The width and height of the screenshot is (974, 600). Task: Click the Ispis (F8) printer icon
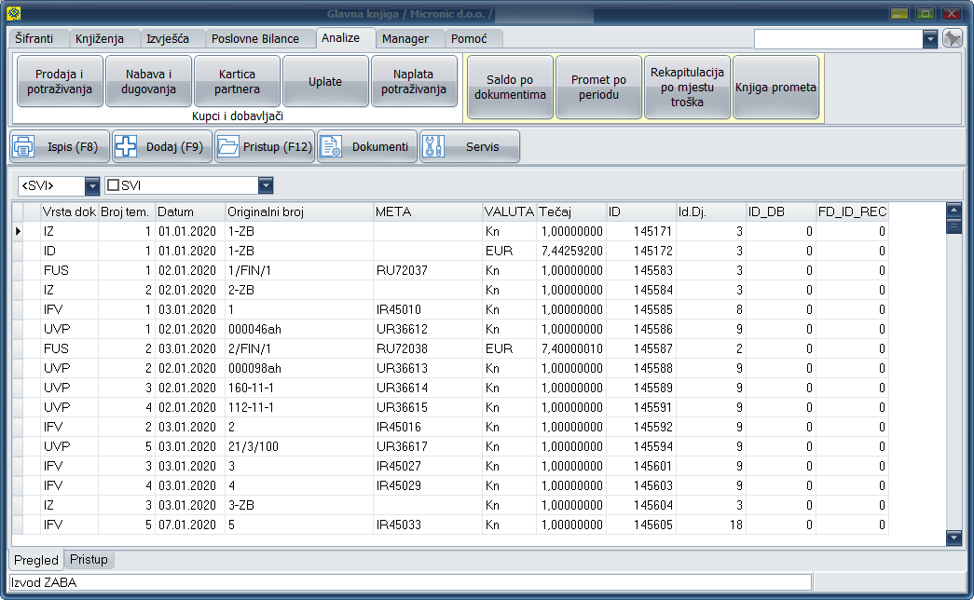25,147
